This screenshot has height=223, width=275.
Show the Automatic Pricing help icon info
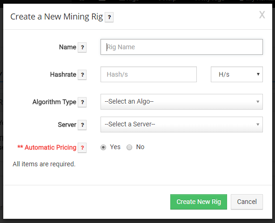coord(82,148)
